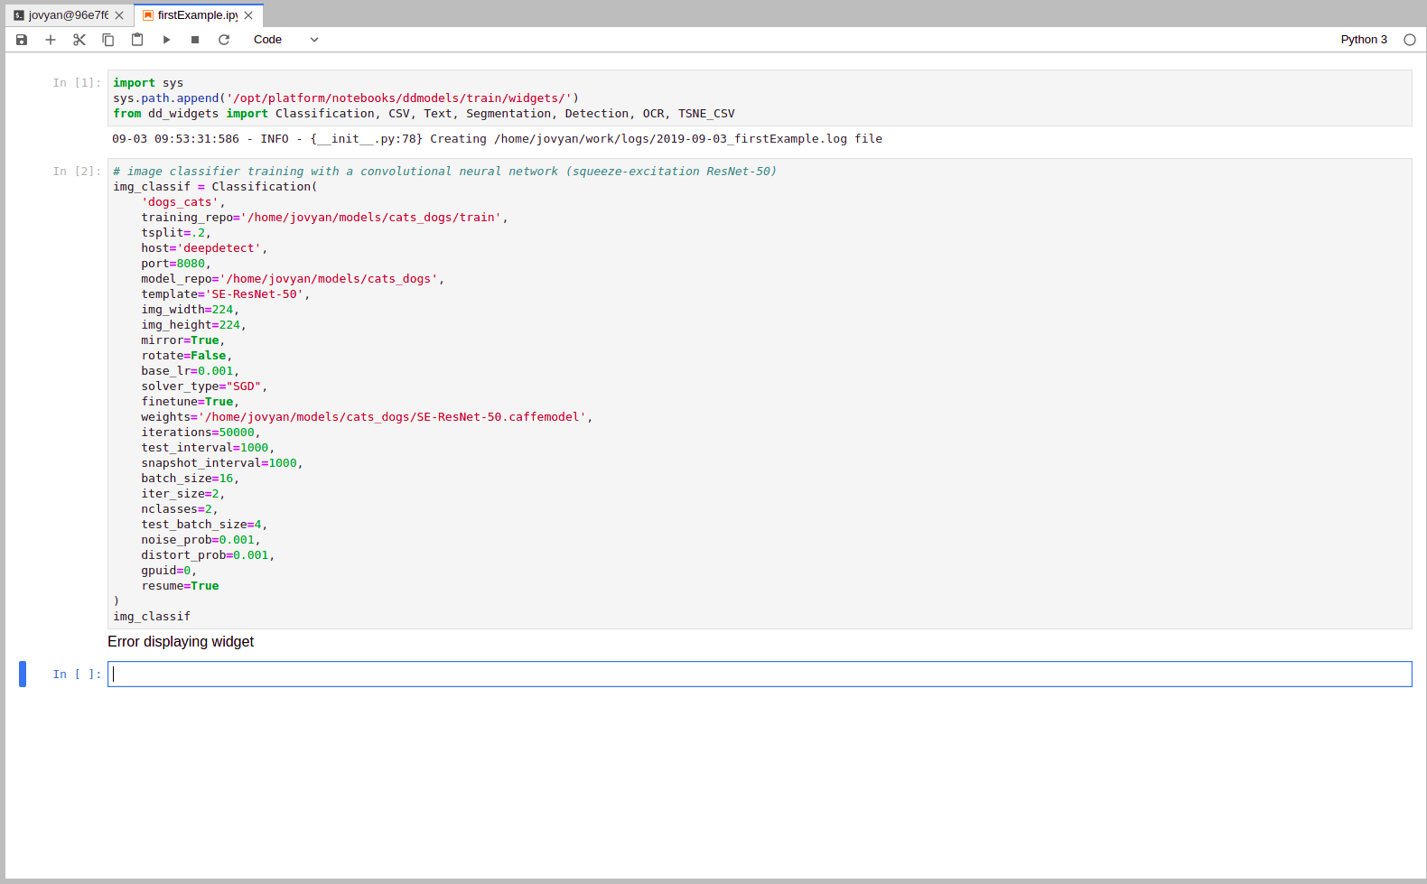This screenshot has width=1427, height=884.
Task: Click the iterations=50000 argument
Action: pos(201,433)
